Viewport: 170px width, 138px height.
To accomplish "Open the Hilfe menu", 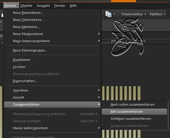I will point(73,6).
